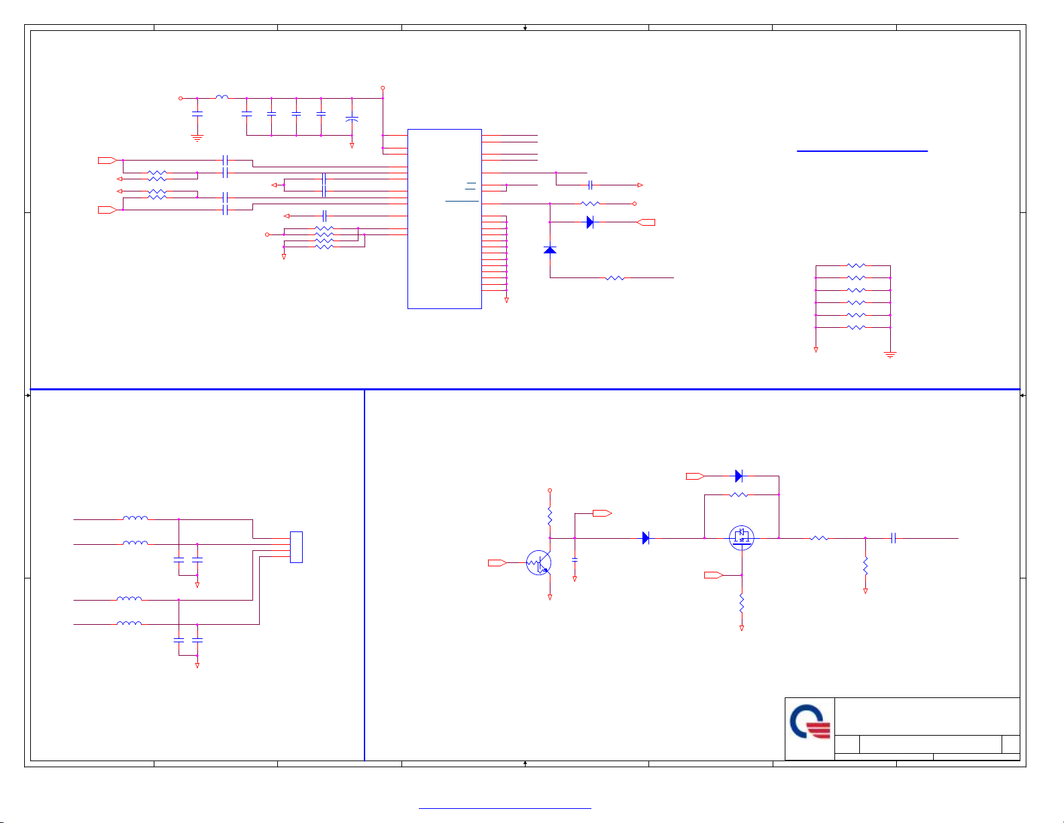Select the diode feeding the port right of the IC
This screenshot has height=823, width=1064.
[x=589, y=222]
